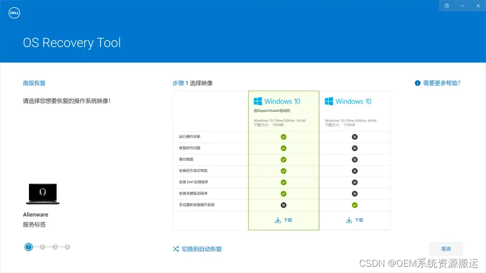Click the 服务标签 label
The height and width of the screenshot is (273, 486).
(34, 225)
